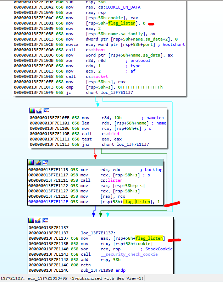Click highlighted flag_listen in the mov eax line

click(149, 238)
